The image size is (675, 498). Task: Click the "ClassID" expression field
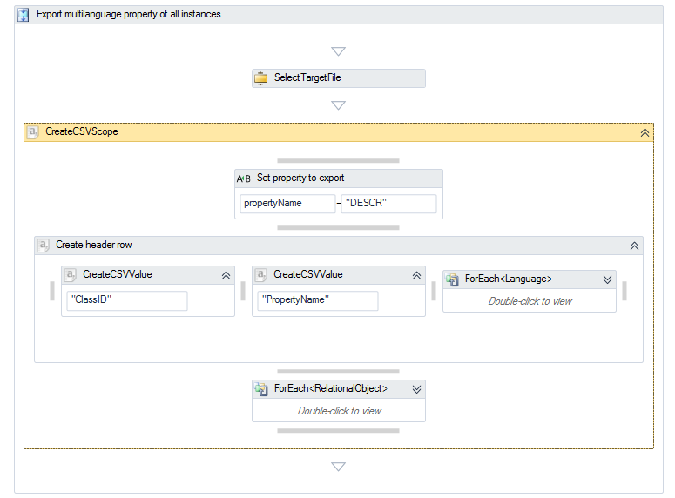[x=127, y=300]
